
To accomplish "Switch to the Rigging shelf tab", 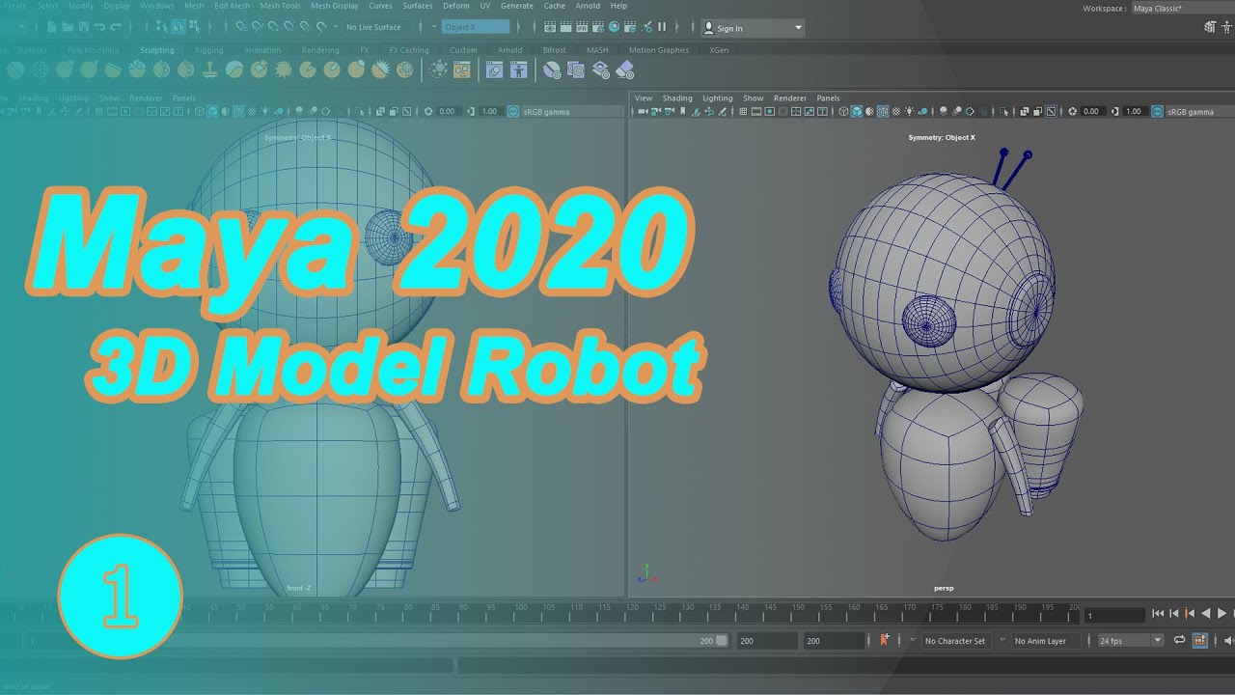I will pos(208,50).
